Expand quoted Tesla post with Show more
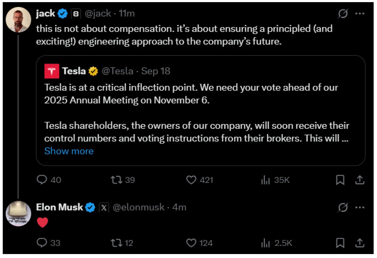This screenshot has width=377, height=258. (x=69, y=151)
